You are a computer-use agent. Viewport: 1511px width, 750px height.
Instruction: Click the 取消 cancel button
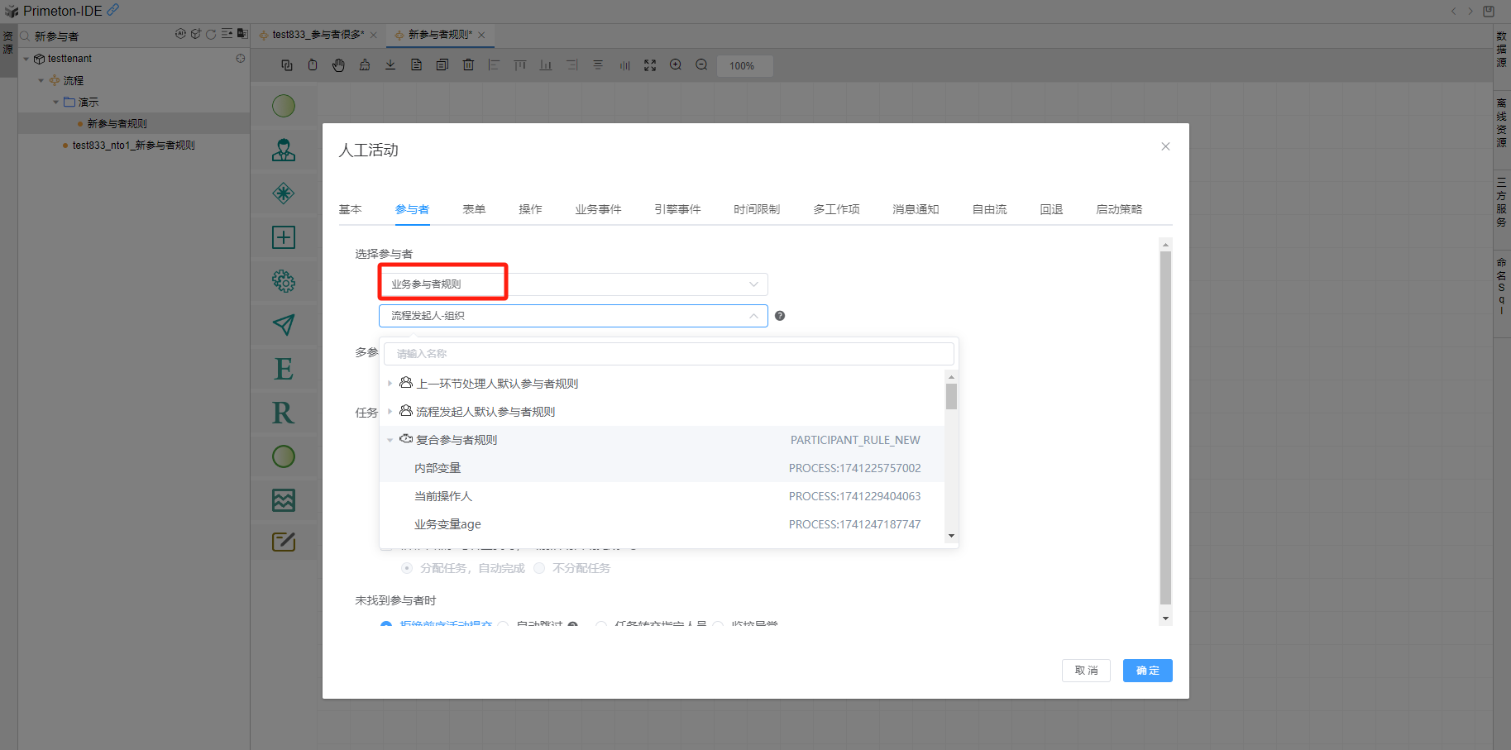1086,671
